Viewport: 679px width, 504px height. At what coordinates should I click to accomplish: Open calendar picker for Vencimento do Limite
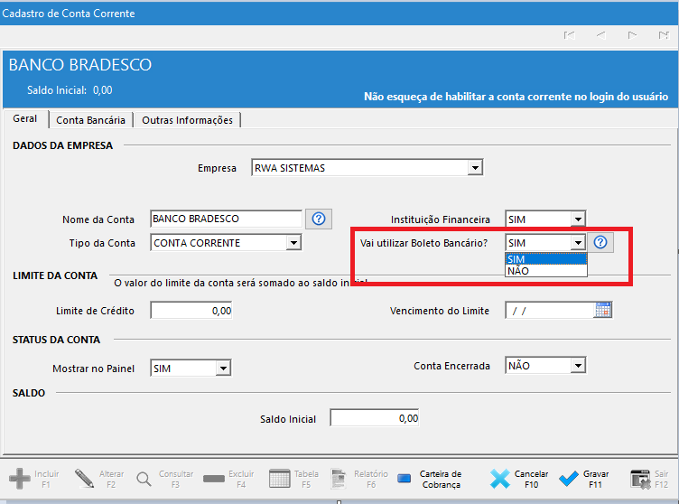click(x=603, y=310)
